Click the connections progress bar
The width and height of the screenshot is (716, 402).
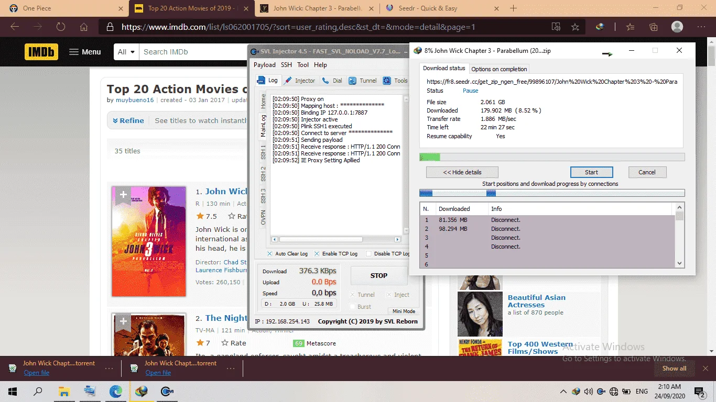pos(552,193)
